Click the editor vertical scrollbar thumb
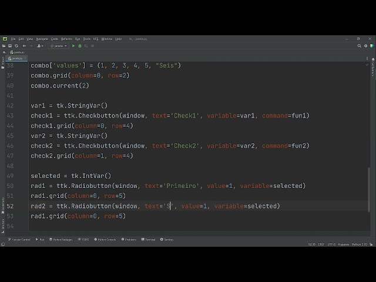 point(369,190)
